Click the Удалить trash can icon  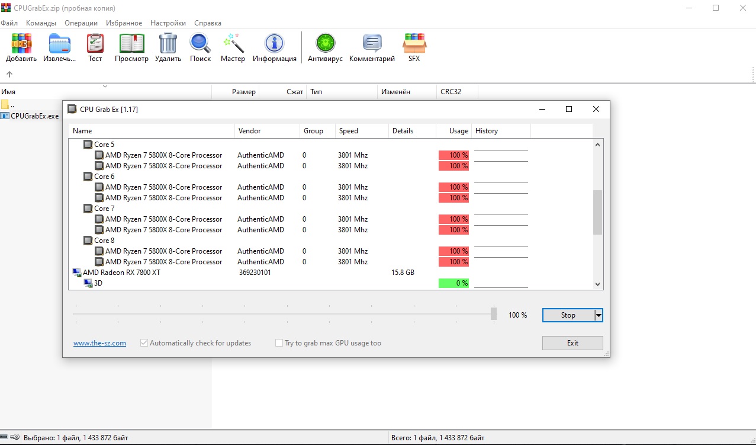coord(168,43)
